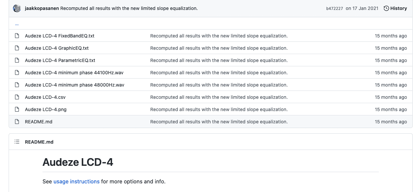Open Audeze LCD-4 ParametricEQ.txt file
Screen dimensions: 413x192
[x=60, y=60]
